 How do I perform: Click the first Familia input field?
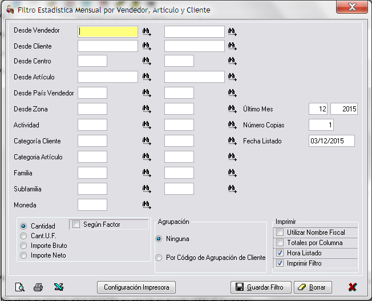[x=92, y=172]
